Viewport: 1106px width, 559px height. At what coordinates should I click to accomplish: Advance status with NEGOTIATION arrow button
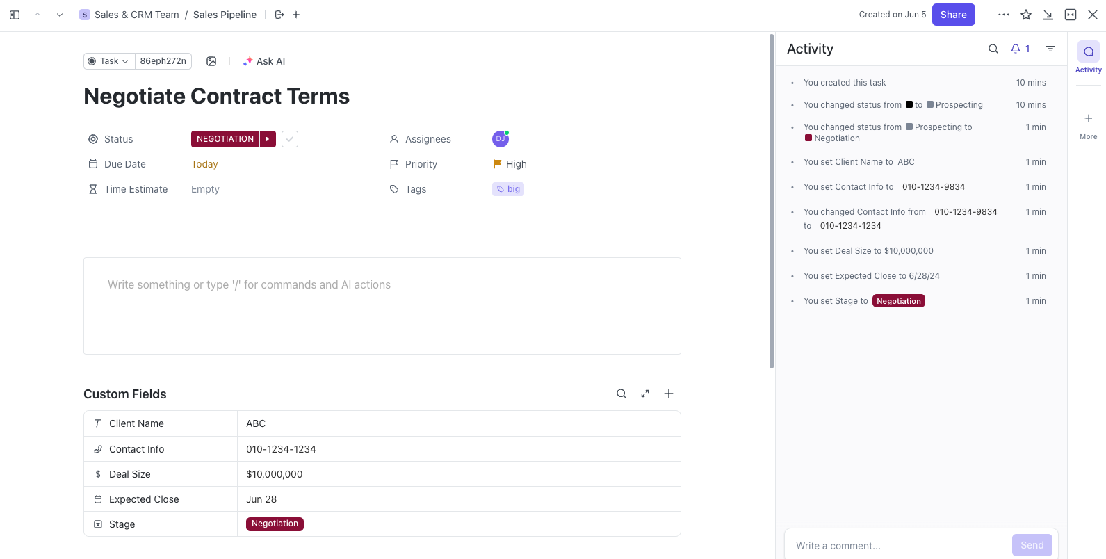pyautogui.click(x=268, y=139)
